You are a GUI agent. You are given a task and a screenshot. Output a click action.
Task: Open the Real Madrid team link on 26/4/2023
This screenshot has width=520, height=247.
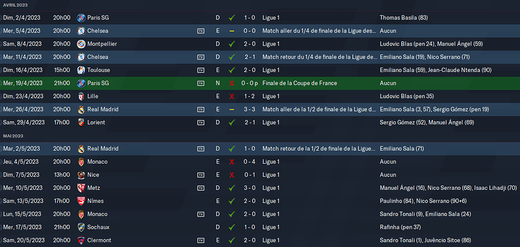click(103, 109)
